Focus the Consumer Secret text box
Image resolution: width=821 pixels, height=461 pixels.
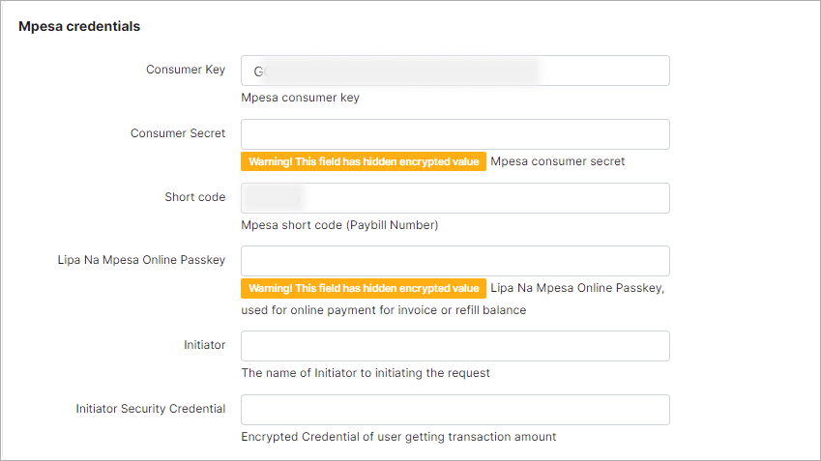pos(454,134)
